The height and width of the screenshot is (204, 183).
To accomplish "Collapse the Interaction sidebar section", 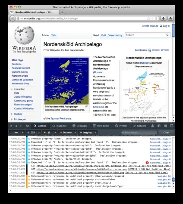I will point(12,89).
